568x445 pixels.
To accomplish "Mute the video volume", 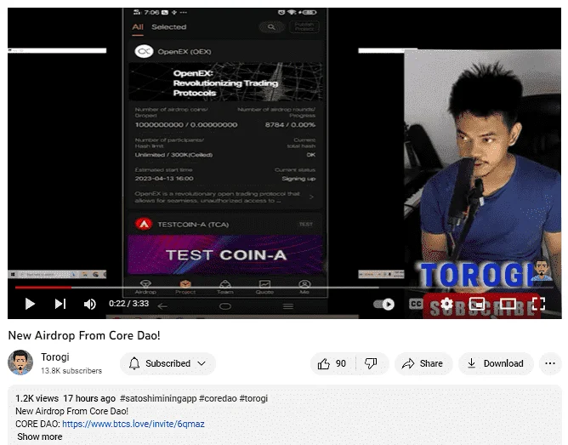I will (89, 304).
